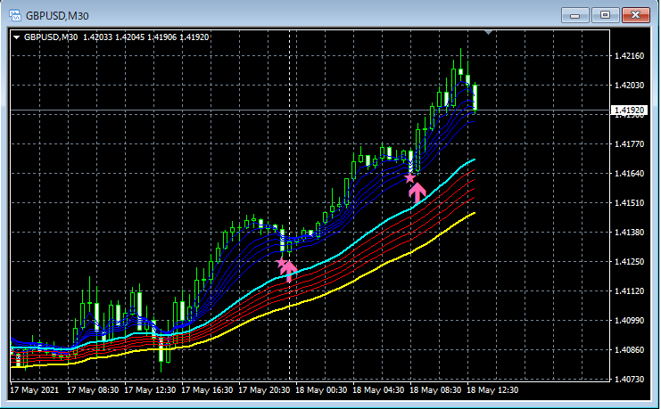Open the chart menu triangle beside GBPUSD,M30
Image resolution: width=661 pixels, height=409 pixels.
coord(16,37)
